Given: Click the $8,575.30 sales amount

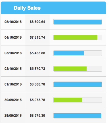Looking at the screenshot, I should tap(37, 116).
